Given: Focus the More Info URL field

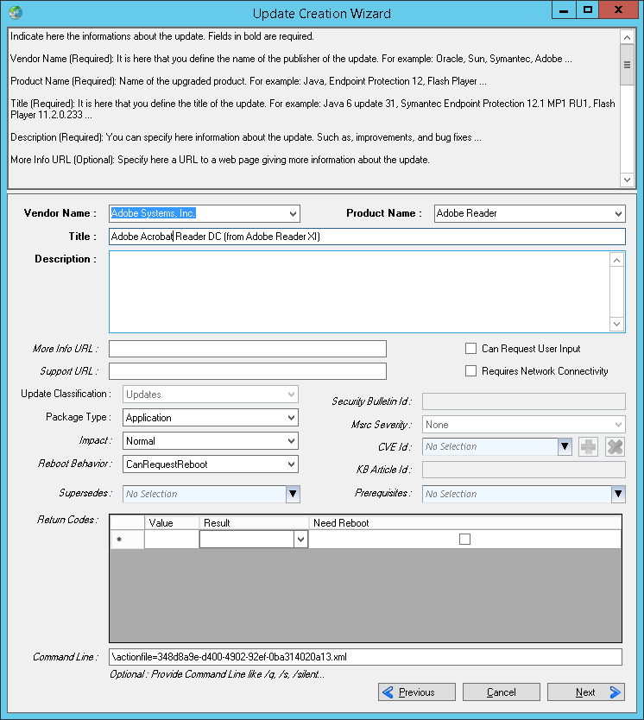Looking at the screenshot, I should 248,349.
